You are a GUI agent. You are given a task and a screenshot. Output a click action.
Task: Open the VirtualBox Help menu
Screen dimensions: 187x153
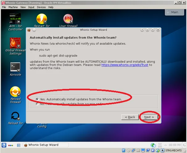[x=51, y=7]
